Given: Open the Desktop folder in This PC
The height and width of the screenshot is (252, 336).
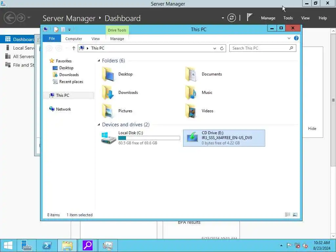Looking at the screenshot, I should (117, 74).
